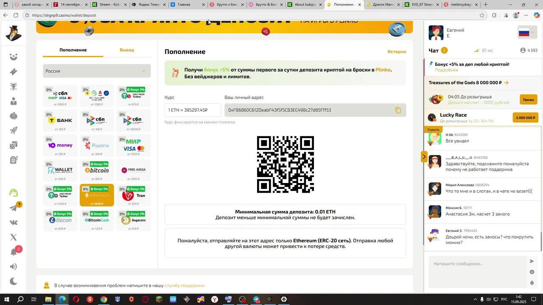Click the Lucky Race 5 000 000 button
543x305 pixels.
coord(526,117)
